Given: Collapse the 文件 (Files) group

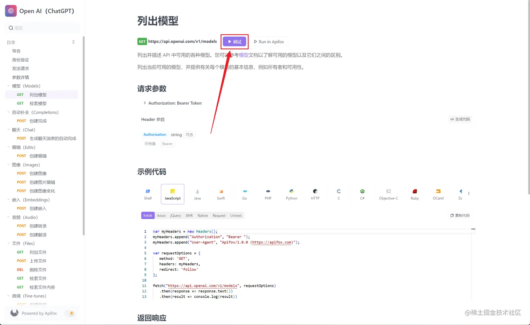Looking at the screenshot, I should click(x=8, y=243).
